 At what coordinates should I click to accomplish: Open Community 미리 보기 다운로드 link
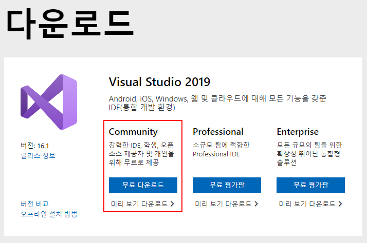(142, 204)
